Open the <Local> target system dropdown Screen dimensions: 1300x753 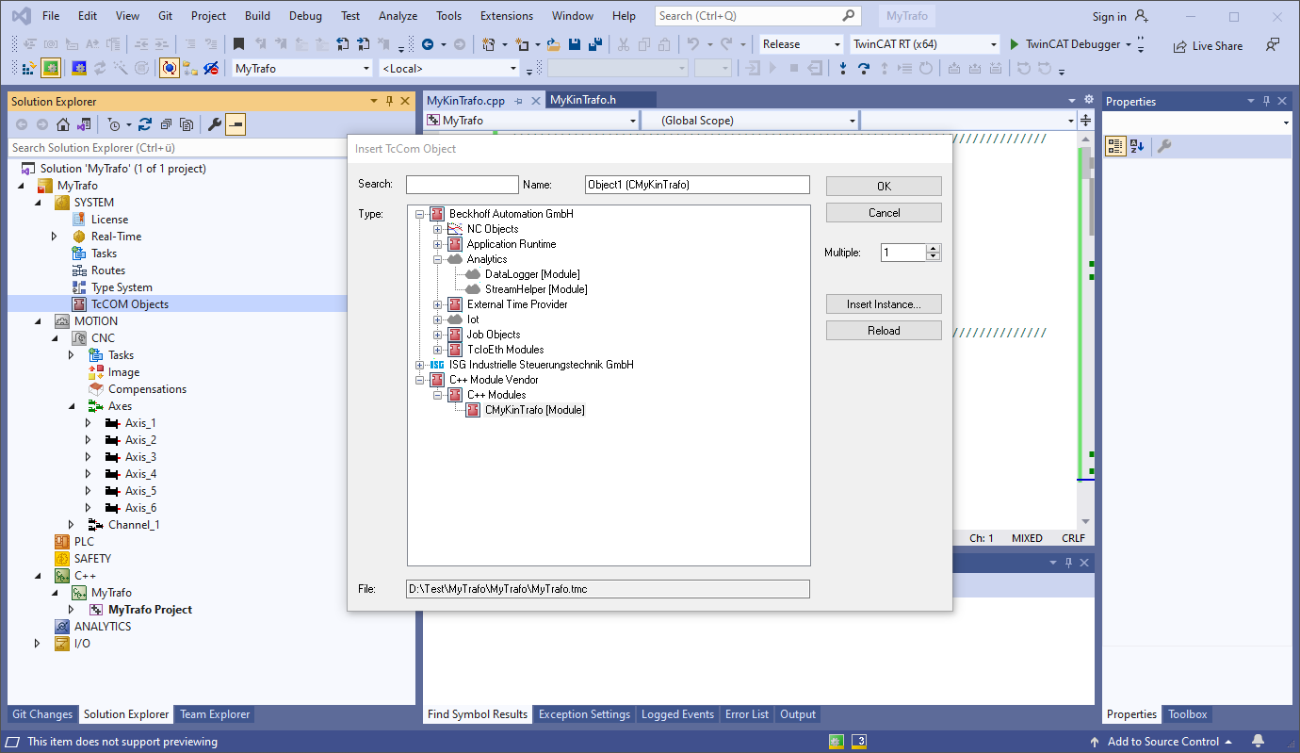[x=449, y=68]
